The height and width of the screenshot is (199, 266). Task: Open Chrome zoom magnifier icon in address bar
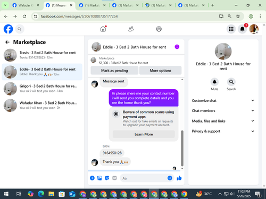229,16
